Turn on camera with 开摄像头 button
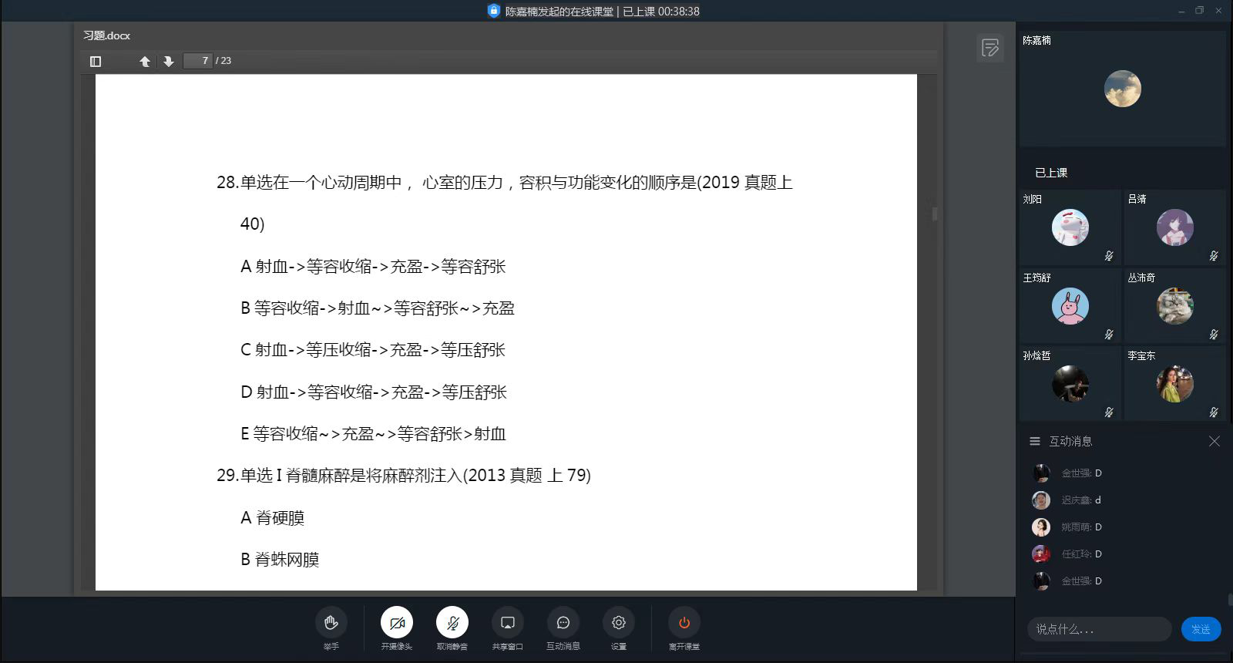The width and height of the screenshot is (1233, 663). point(397,623)
